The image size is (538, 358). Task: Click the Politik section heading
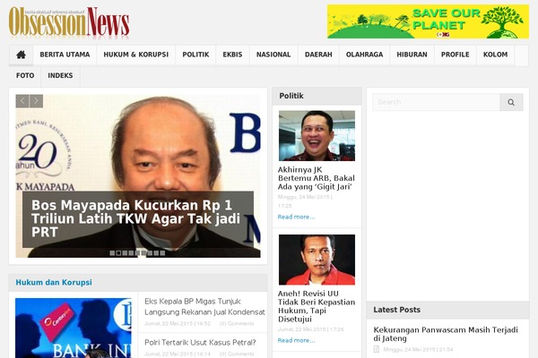coord(291,96)
